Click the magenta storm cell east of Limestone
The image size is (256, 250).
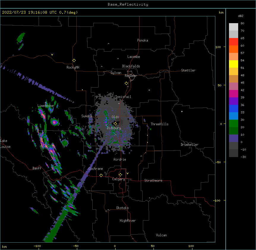pyautogui.click(x=55, y=122)
